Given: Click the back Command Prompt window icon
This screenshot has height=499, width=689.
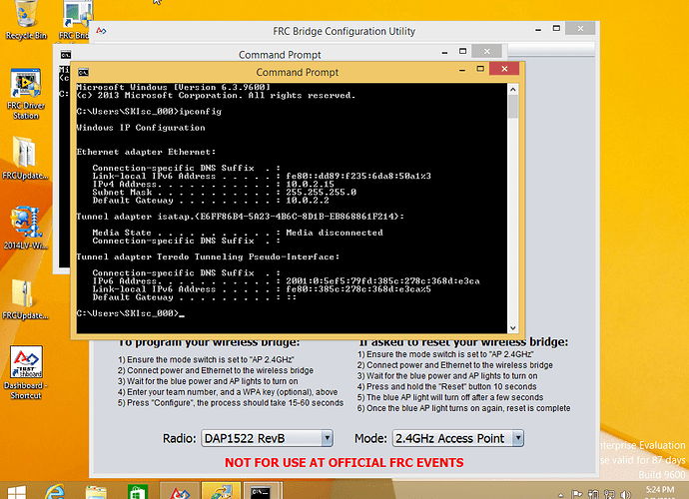Looking at the screenshot, I should (x=66, y=55).
